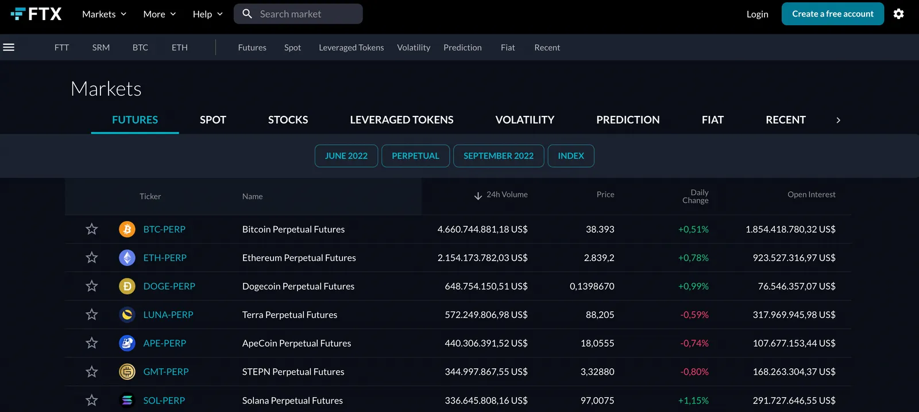Open the VOLATILITY tab

pyautogui.click(x=525, y=120)
